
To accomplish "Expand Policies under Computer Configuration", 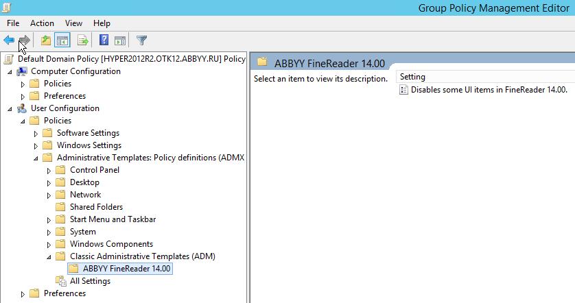I will [x=23, y=84].
